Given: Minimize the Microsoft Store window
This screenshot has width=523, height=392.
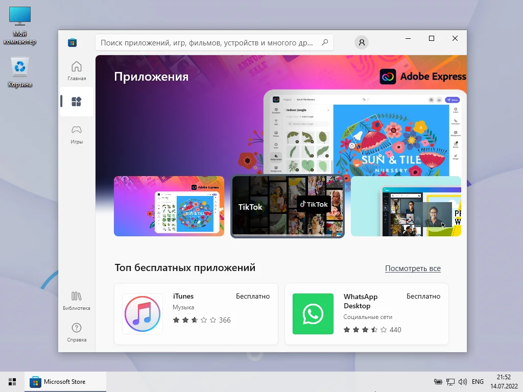Looking at the screenshot, I should pyautogui.click(x=408, y=38).
